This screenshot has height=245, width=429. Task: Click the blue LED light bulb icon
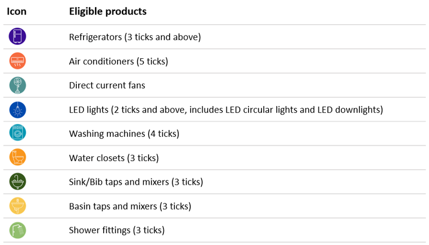(18, 110)
